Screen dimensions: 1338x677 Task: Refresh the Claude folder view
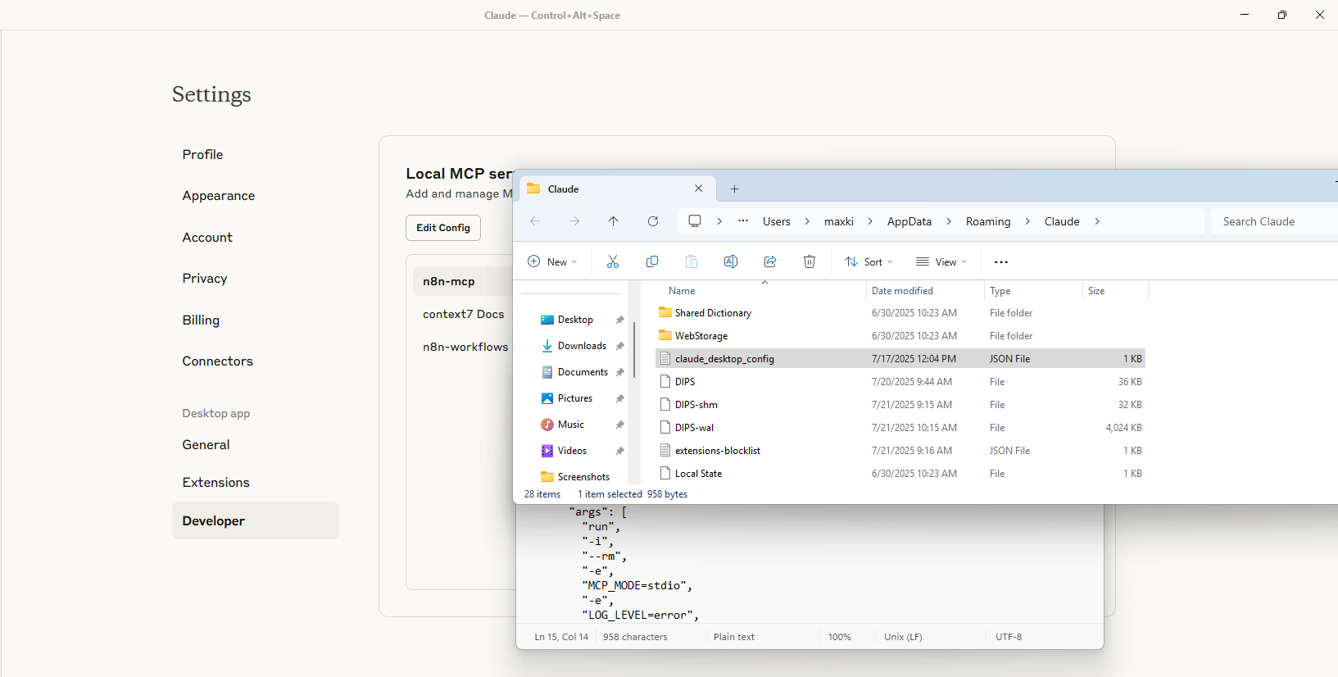653,221
